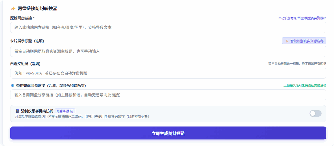Focus the 卡片展示标题 input field

pyautogui.click(x=168, y=51)
